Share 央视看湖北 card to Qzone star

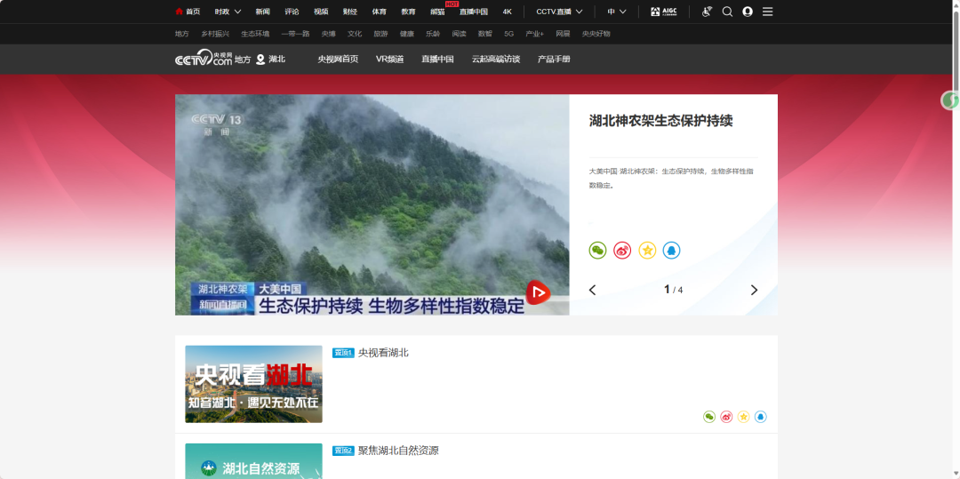click(743, 417)
